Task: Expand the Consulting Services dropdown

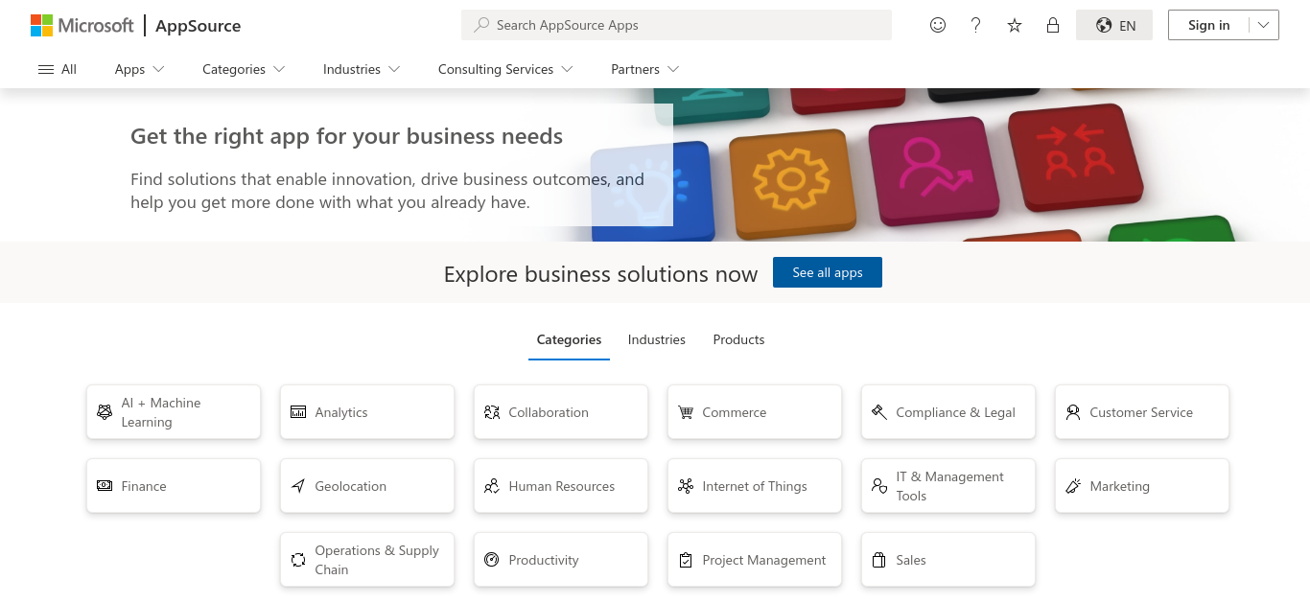Action: tap(505, 69)
